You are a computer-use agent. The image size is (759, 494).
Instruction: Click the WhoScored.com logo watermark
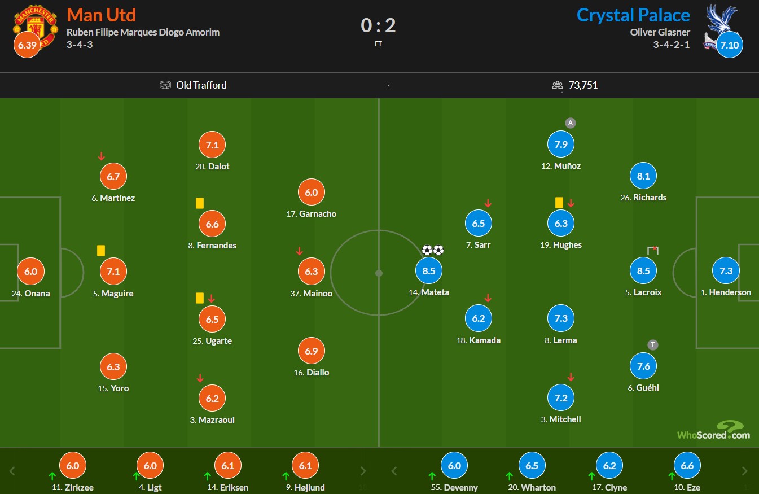click(714, 430)
